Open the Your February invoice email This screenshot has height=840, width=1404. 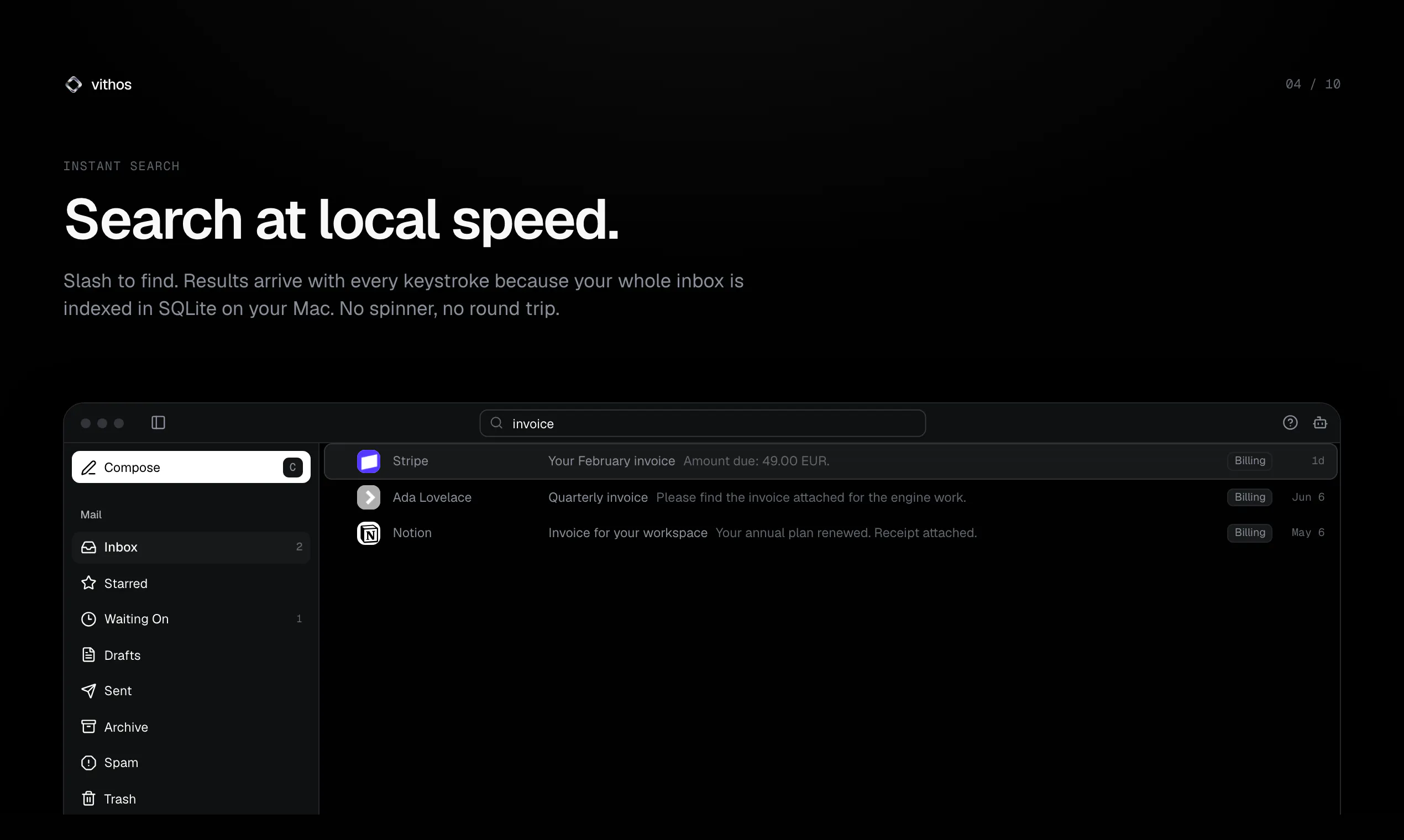point(830,461)
